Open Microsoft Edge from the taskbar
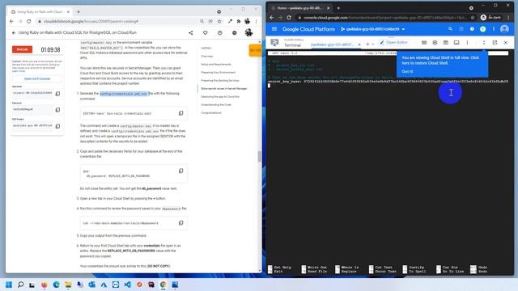This screenshot has width=518, height=291. coord(56,285)
